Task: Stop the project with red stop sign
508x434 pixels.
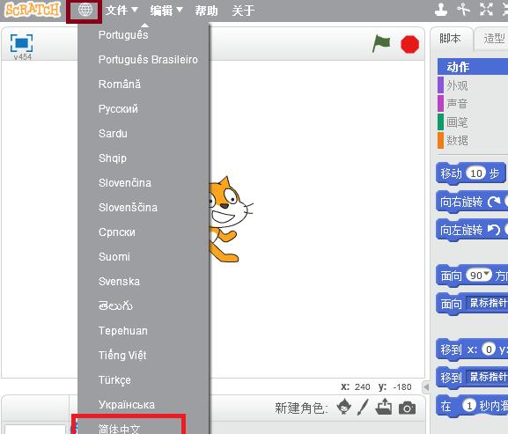Action: click(409, 44)
